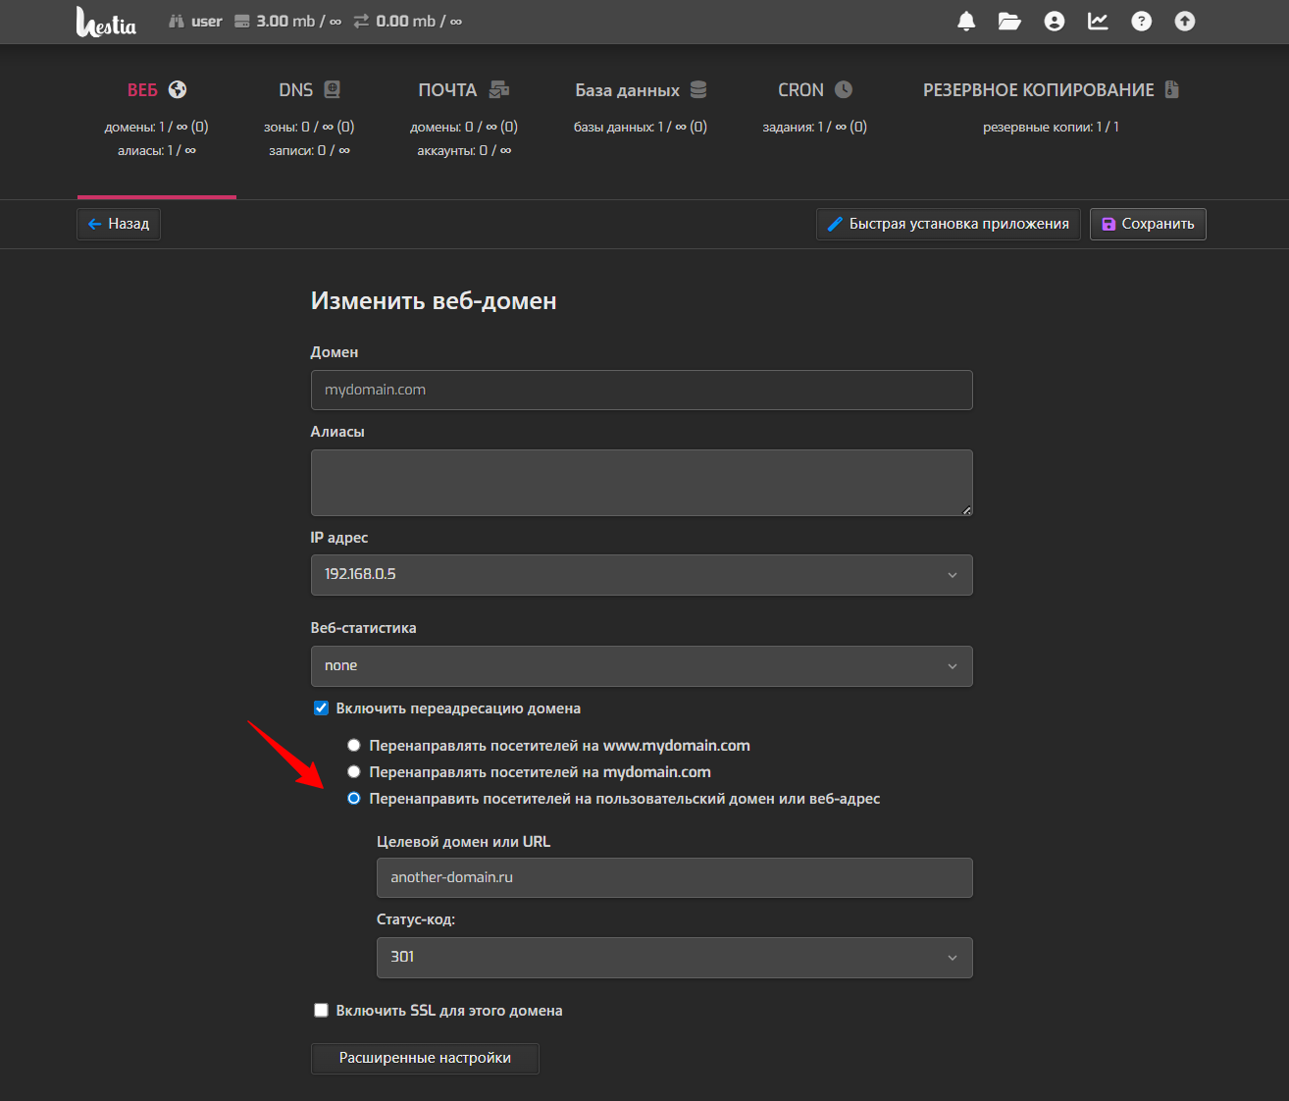The image size is (1289, 1101).
Task: Click the Изменить веб-домен heading
Action: 434,301
